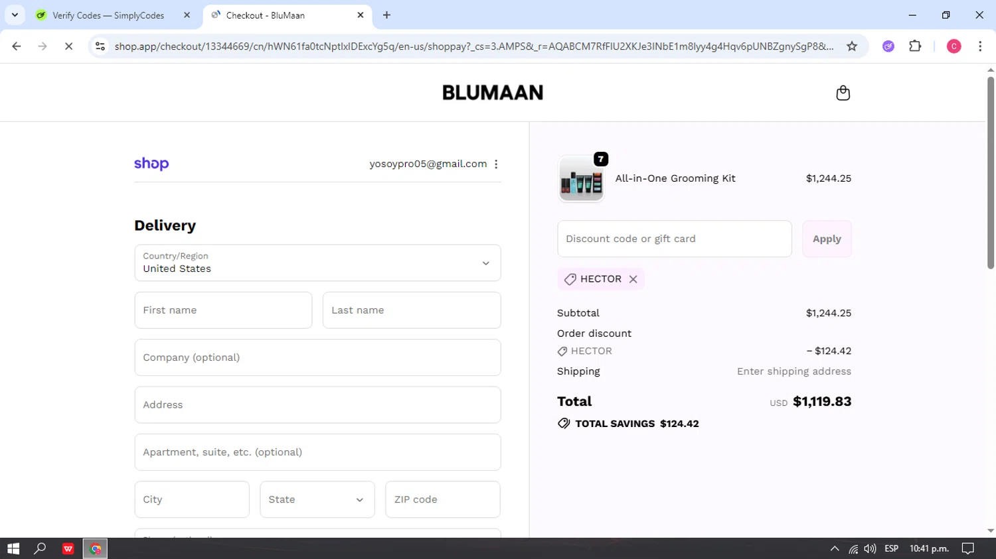Bookmark this page with the star icon
996x559 pixels.
[x=852, y=46]
